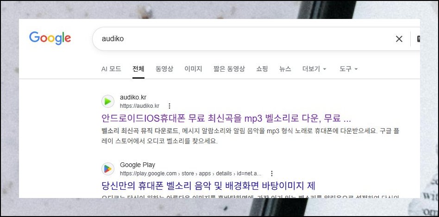The height and width of the screenshot is (217, 439).
Task: Open the 안드로이드IOS휴대폰 무료 최신곡 result link
Action: [x=226, y=118]
